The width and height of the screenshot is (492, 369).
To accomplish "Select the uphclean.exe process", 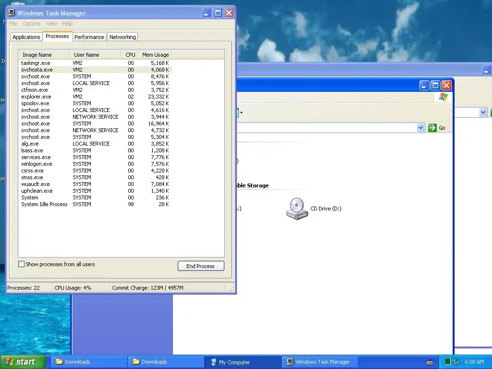I will click(95, 191).
